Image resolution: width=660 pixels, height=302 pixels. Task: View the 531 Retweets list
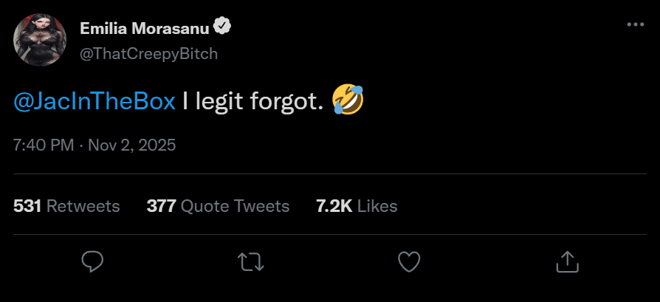pos(66,206)
